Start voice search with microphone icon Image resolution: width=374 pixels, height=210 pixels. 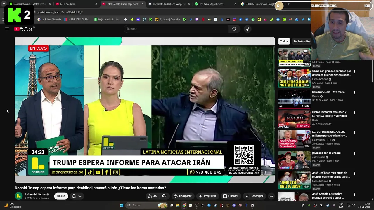[247, 29]
